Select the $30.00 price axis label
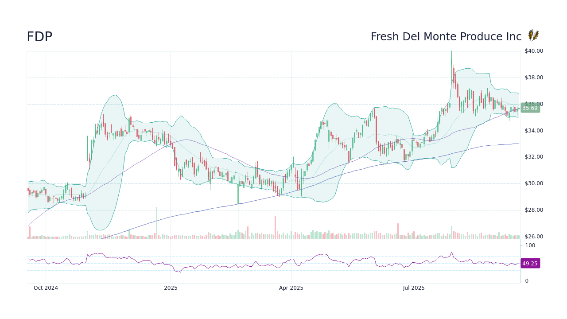Image resolution: width=567 pixels, height=319 pixels. pyautogui.click(x=534, y=183)
